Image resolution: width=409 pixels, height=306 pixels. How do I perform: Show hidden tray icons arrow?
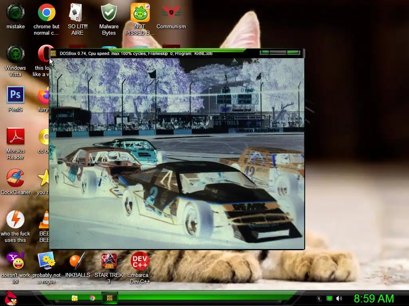tap(319, 299)
